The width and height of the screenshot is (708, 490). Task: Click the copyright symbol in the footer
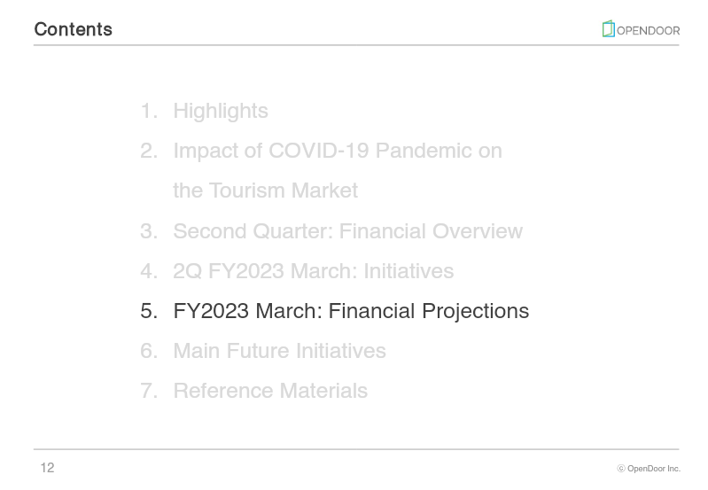[621, 469]
